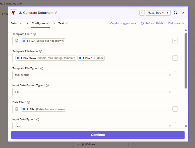The image size is (195, 148).
Task: Click the plus icon in Template File Name field
Action: pyautogui.click(x=175, y=58)
